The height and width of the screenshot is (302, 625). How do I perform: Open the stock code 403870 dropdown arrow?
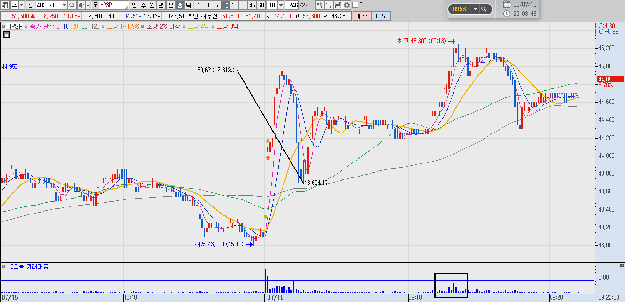[x=64, y=5]
